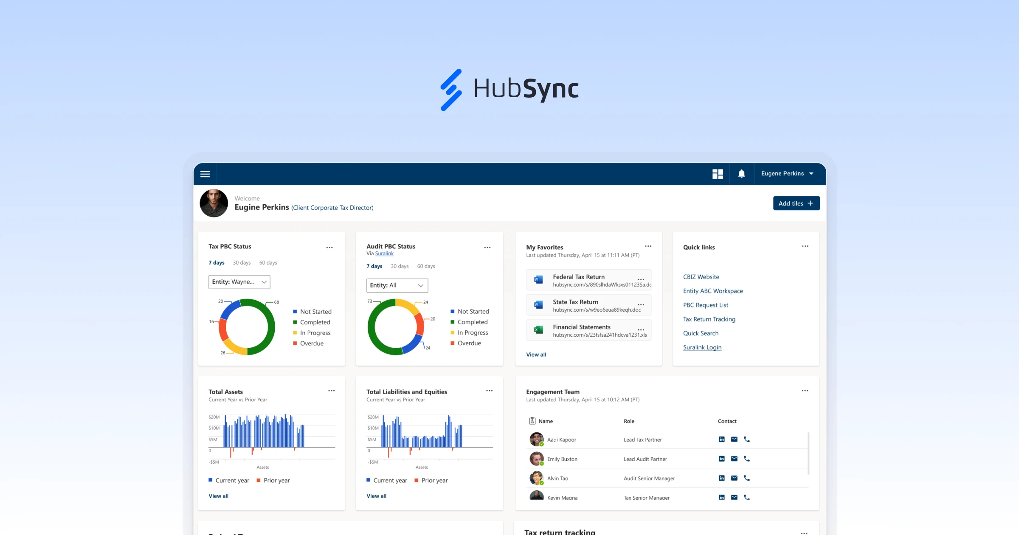Open the Suralink Login link
The image size is (1019, 535).
702,347
